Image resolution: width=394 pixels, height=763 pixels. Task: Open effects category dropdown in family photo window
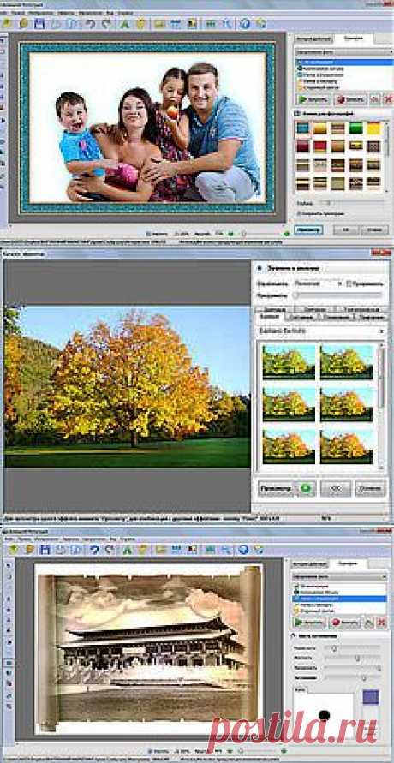pyautogui.click(x=344, y=51)
